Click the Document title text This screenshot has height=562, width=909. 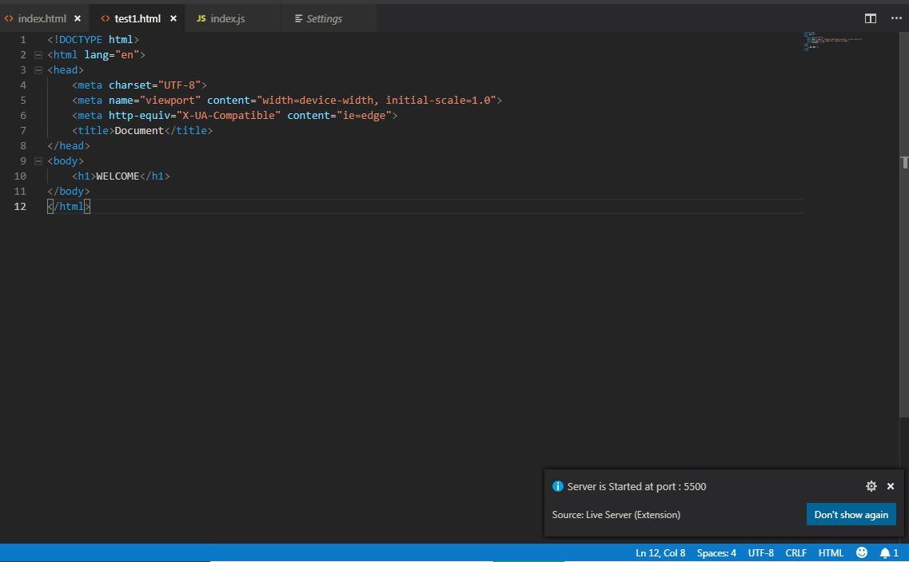(139, 131)
